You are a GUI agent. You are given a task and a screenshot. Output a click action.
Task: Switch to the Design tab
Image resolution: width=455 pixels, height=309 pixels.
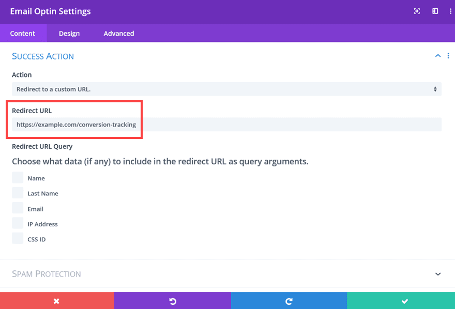pyautogui.click(x=69, y=33)
